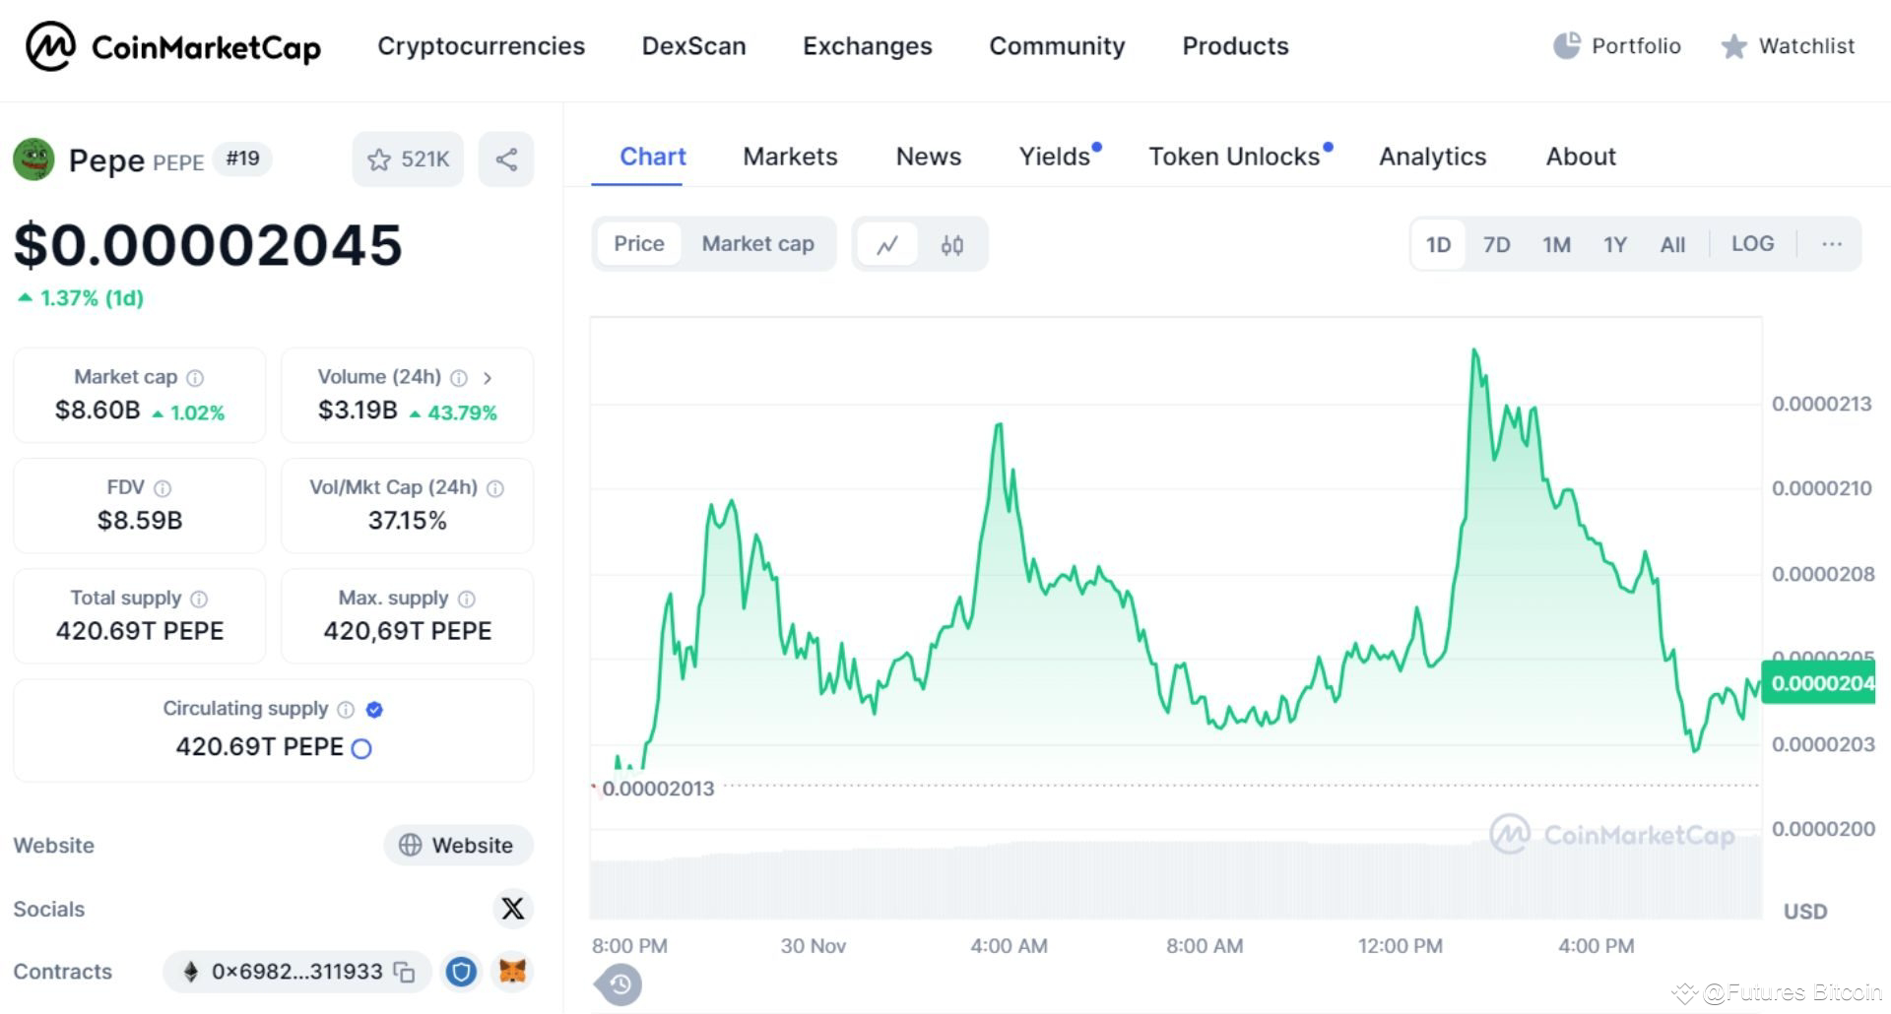Click the share icon button
This screenshot has height=1014, width=1891.
[506, 159]
